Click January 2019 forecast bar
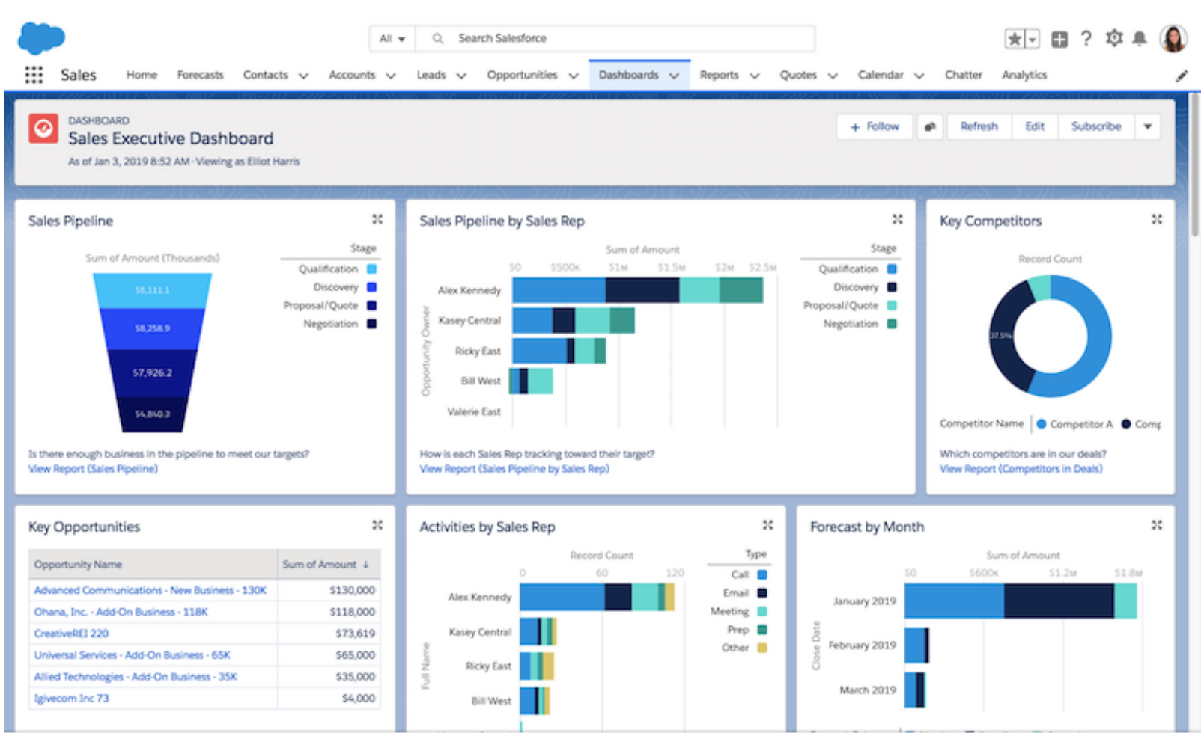This screenshot has width=1204, height=733. pyautogui.click(x=1021, y=601)
